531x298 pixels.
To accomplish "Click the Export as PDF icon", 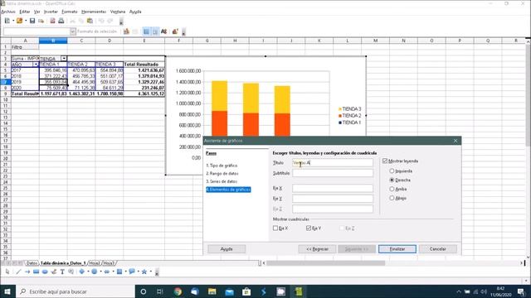I will [x=52, y=21].
